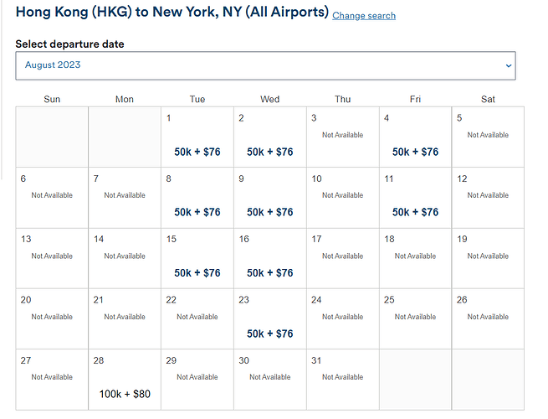Click the Sat column header
548x419 pixels.
pyautogui.click(x=488, y=100)
